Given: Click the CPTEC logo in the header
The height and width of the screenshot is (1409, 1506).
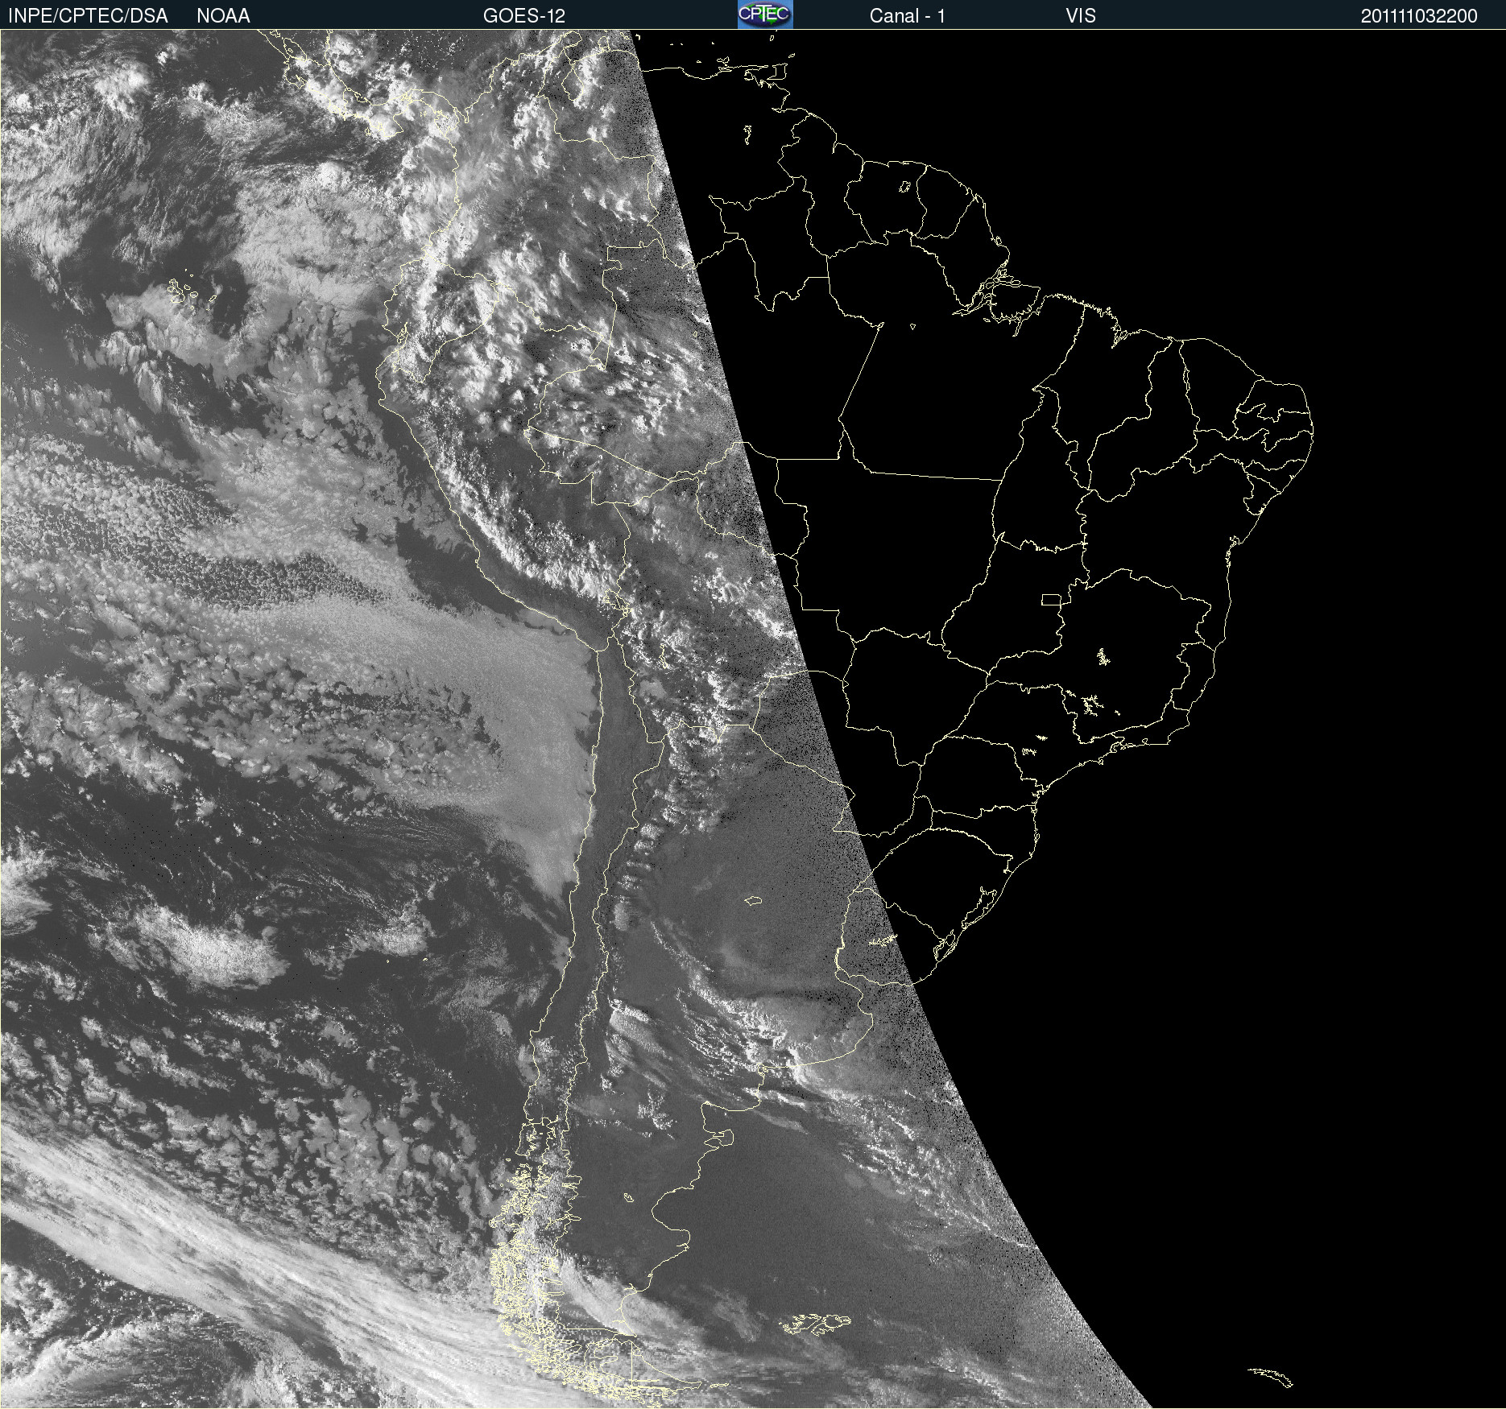Looking at the screenshot, I should 765,14.
